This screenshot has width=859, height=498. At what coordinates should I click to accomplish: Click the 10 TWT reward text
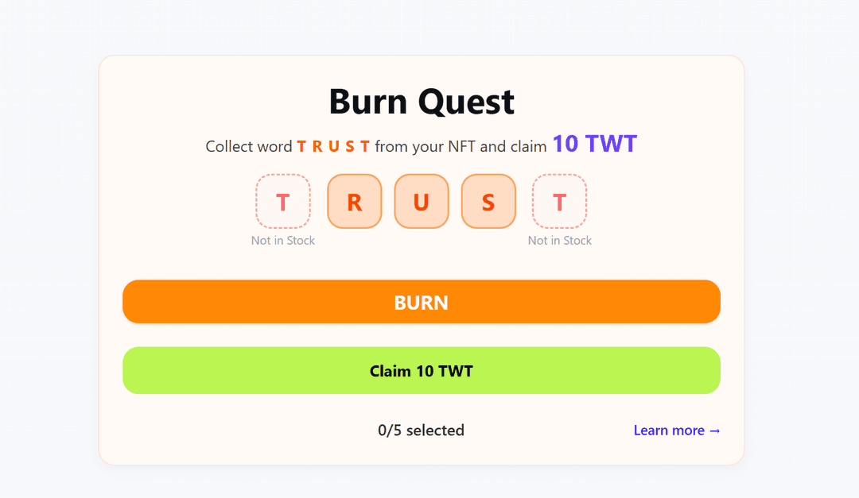596,144
